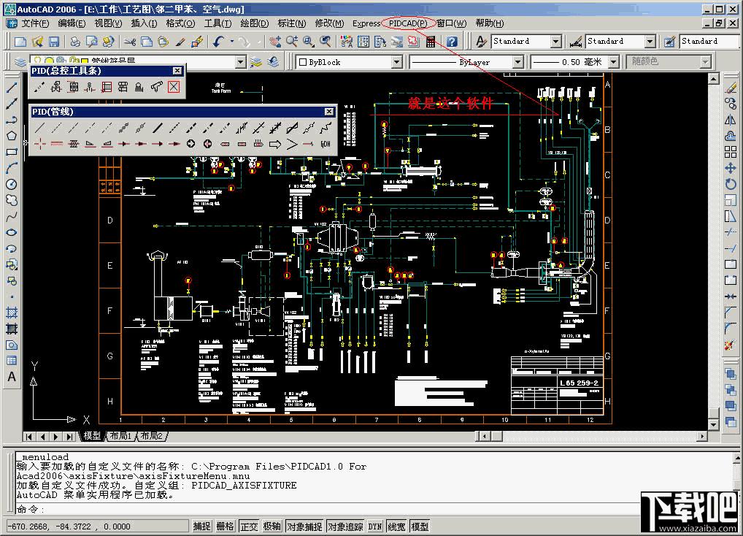Viewport: 743px width, 536px height.
Task: Toggle 对象捕捉 object snap in status bar
Action: pyautogui.click(x=304, y=527)
